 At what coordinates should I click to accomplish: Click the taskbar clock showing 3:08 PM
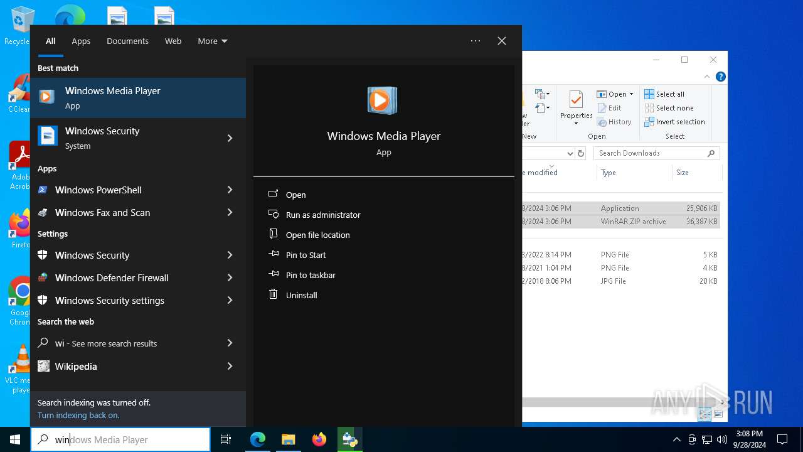[749, 439]
